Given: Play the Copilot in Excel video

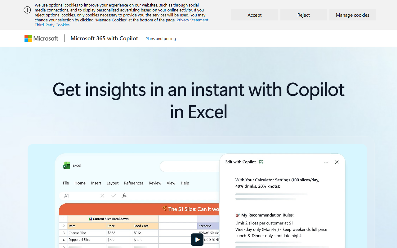Looking at the screenshot, I should pyautogui.click(x=197, y=240).
